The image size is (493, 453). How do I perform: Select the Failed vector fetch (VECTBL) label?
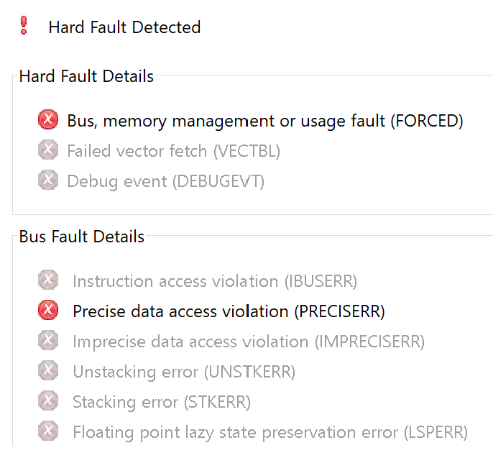(x=174, y=151)
